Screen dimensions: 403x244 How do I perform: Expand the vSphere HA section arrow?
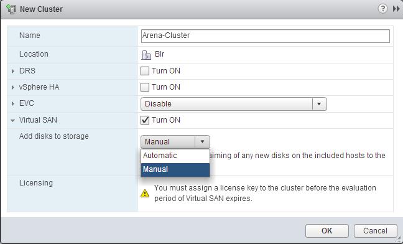(13, 87)
